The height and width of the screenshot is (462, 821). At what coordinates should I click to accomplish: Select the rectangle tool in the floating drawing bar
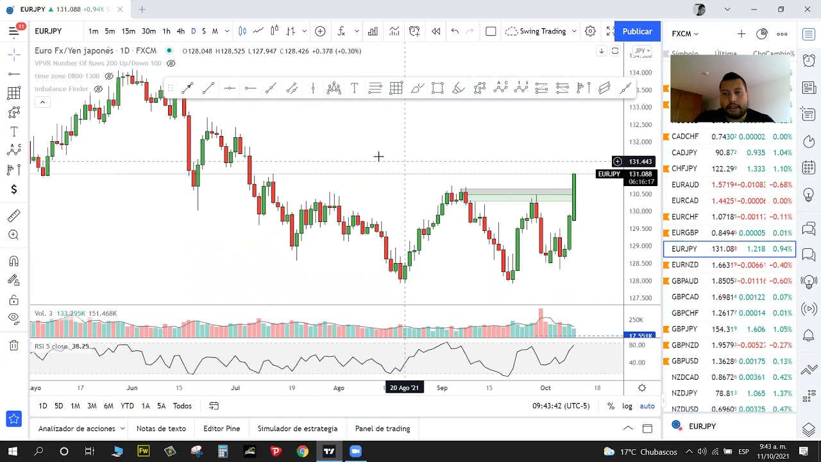pos(437,89)
